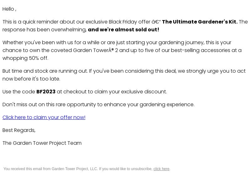Click the 'response has been overwhelming,' text
Screen dimensions: 251x188
point(45,29)
